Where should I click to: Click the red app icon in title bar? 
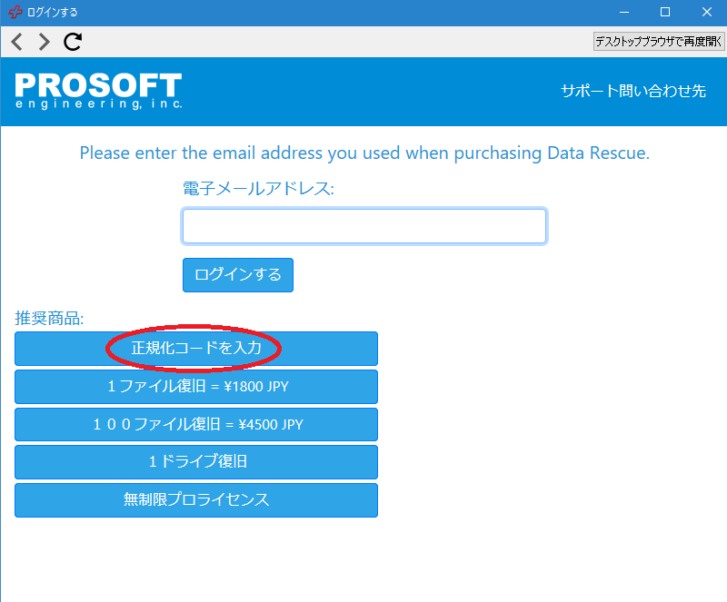click(x=15, y=12)
